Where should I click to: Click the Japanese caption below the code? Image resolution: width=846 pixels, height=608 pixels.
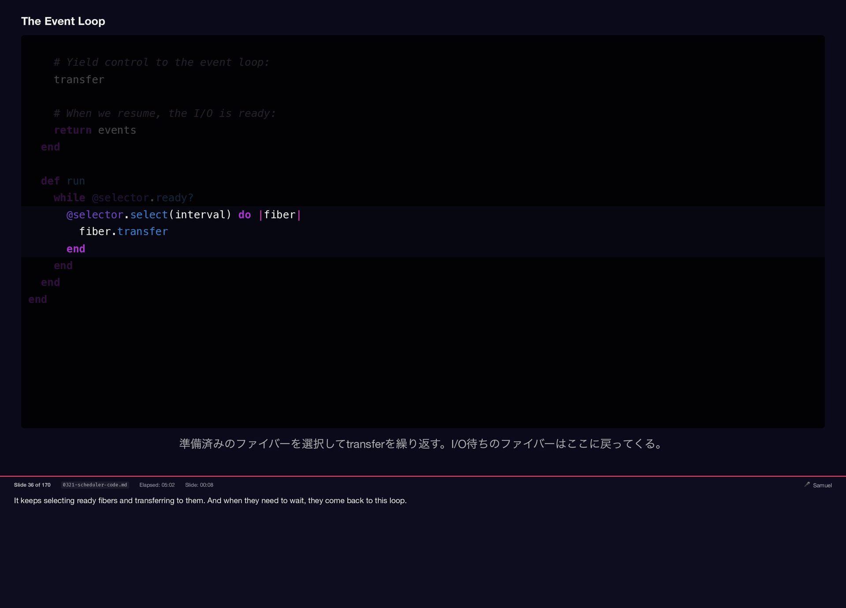(x=422, y=443)
